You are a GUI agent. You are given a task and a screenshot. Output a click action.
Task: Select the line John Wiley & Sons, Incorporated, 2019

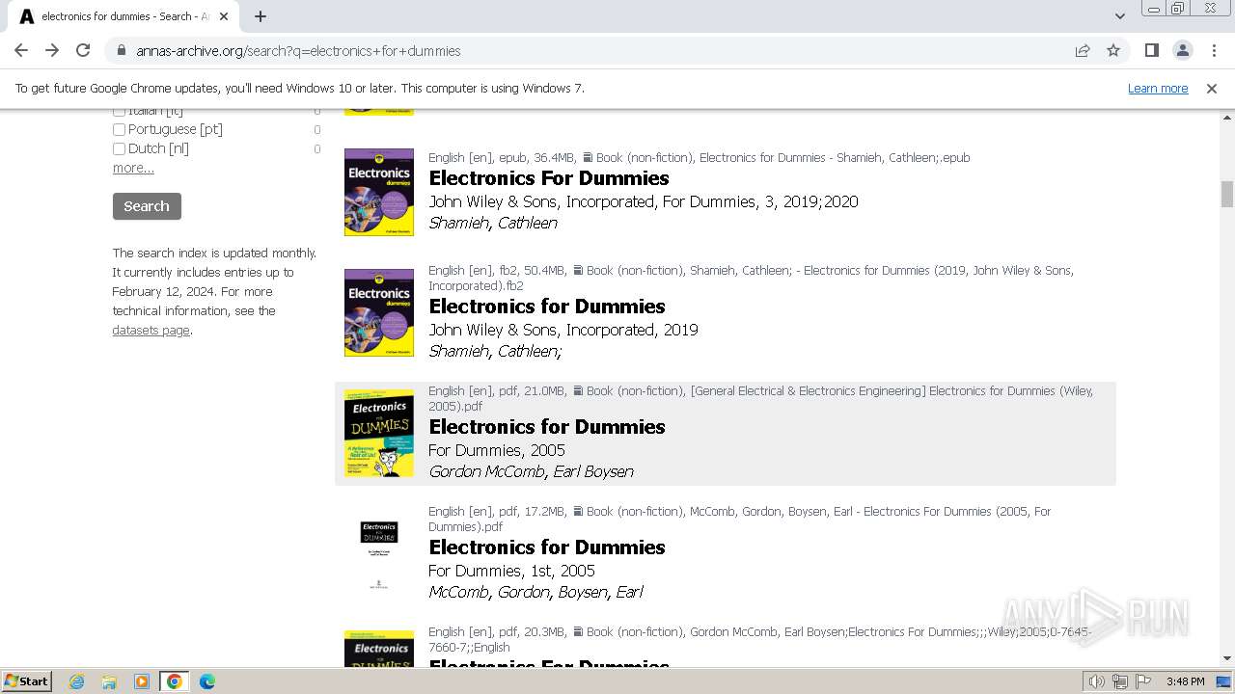click(563, 330)
